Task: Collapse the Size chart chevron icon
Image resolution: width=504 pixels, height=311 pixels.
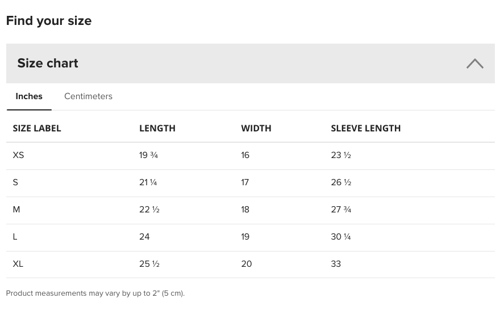Action: coord(475,63)
